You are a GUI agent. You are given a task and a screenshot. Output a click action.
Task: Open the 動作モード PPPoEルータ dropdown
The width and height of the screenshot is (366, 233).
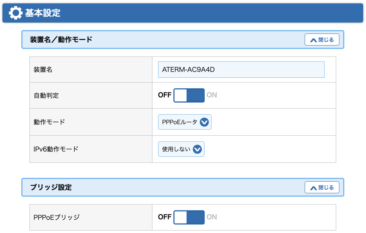click(x=180, y=122)
